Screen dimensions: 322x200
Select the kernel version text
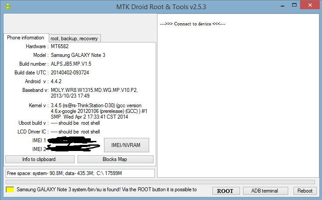[x=99, y=111]
